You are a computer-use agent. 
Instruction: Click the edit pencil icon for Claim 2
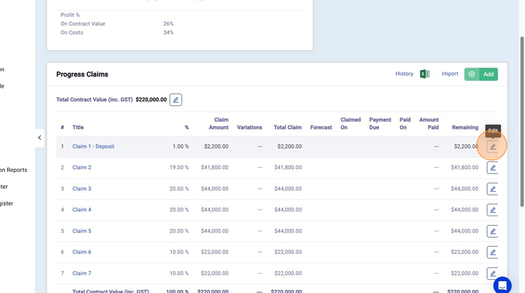click(492, 168)
